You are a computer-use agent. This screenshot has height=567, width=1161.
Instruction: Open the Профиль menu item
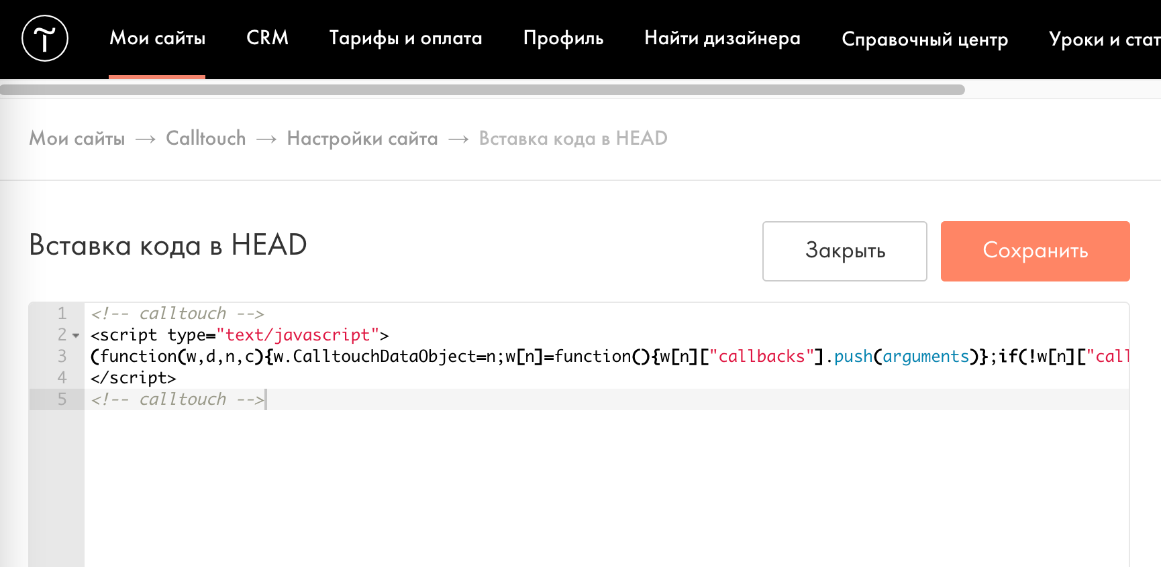pyautogui.click(x=563, y=38)
